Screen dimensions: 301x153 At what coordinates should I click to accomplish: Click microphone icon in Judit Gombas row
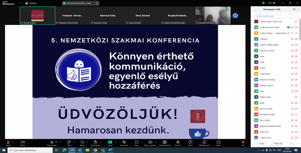click(x=292, y=33)
